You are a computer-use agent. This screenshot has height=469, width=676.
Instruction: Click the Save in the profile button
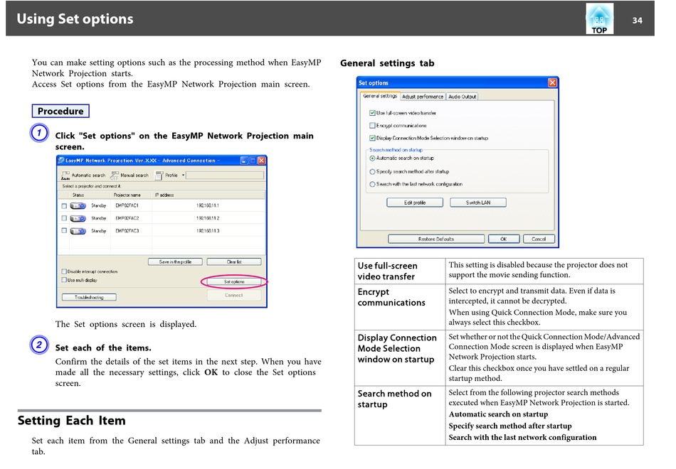pyautogui.click(x=176, y=262)
